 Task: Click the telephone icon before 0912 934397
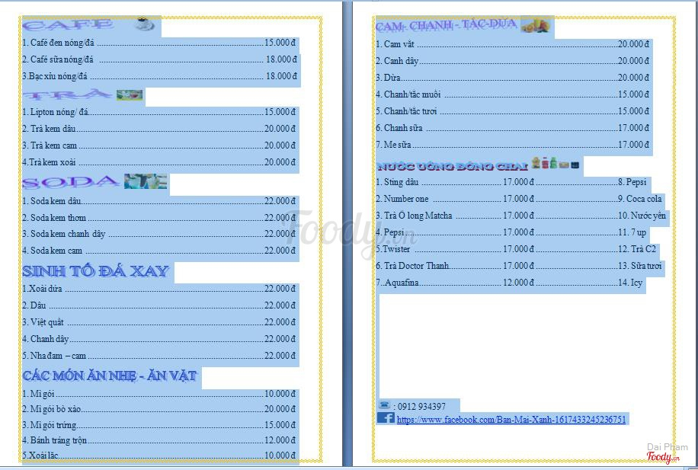pyautogui.click(x=384, y=404)
